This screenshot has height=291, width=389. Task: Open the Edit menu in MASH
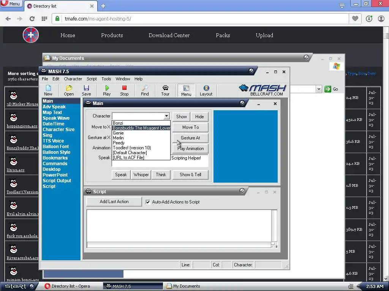[56, 79]
